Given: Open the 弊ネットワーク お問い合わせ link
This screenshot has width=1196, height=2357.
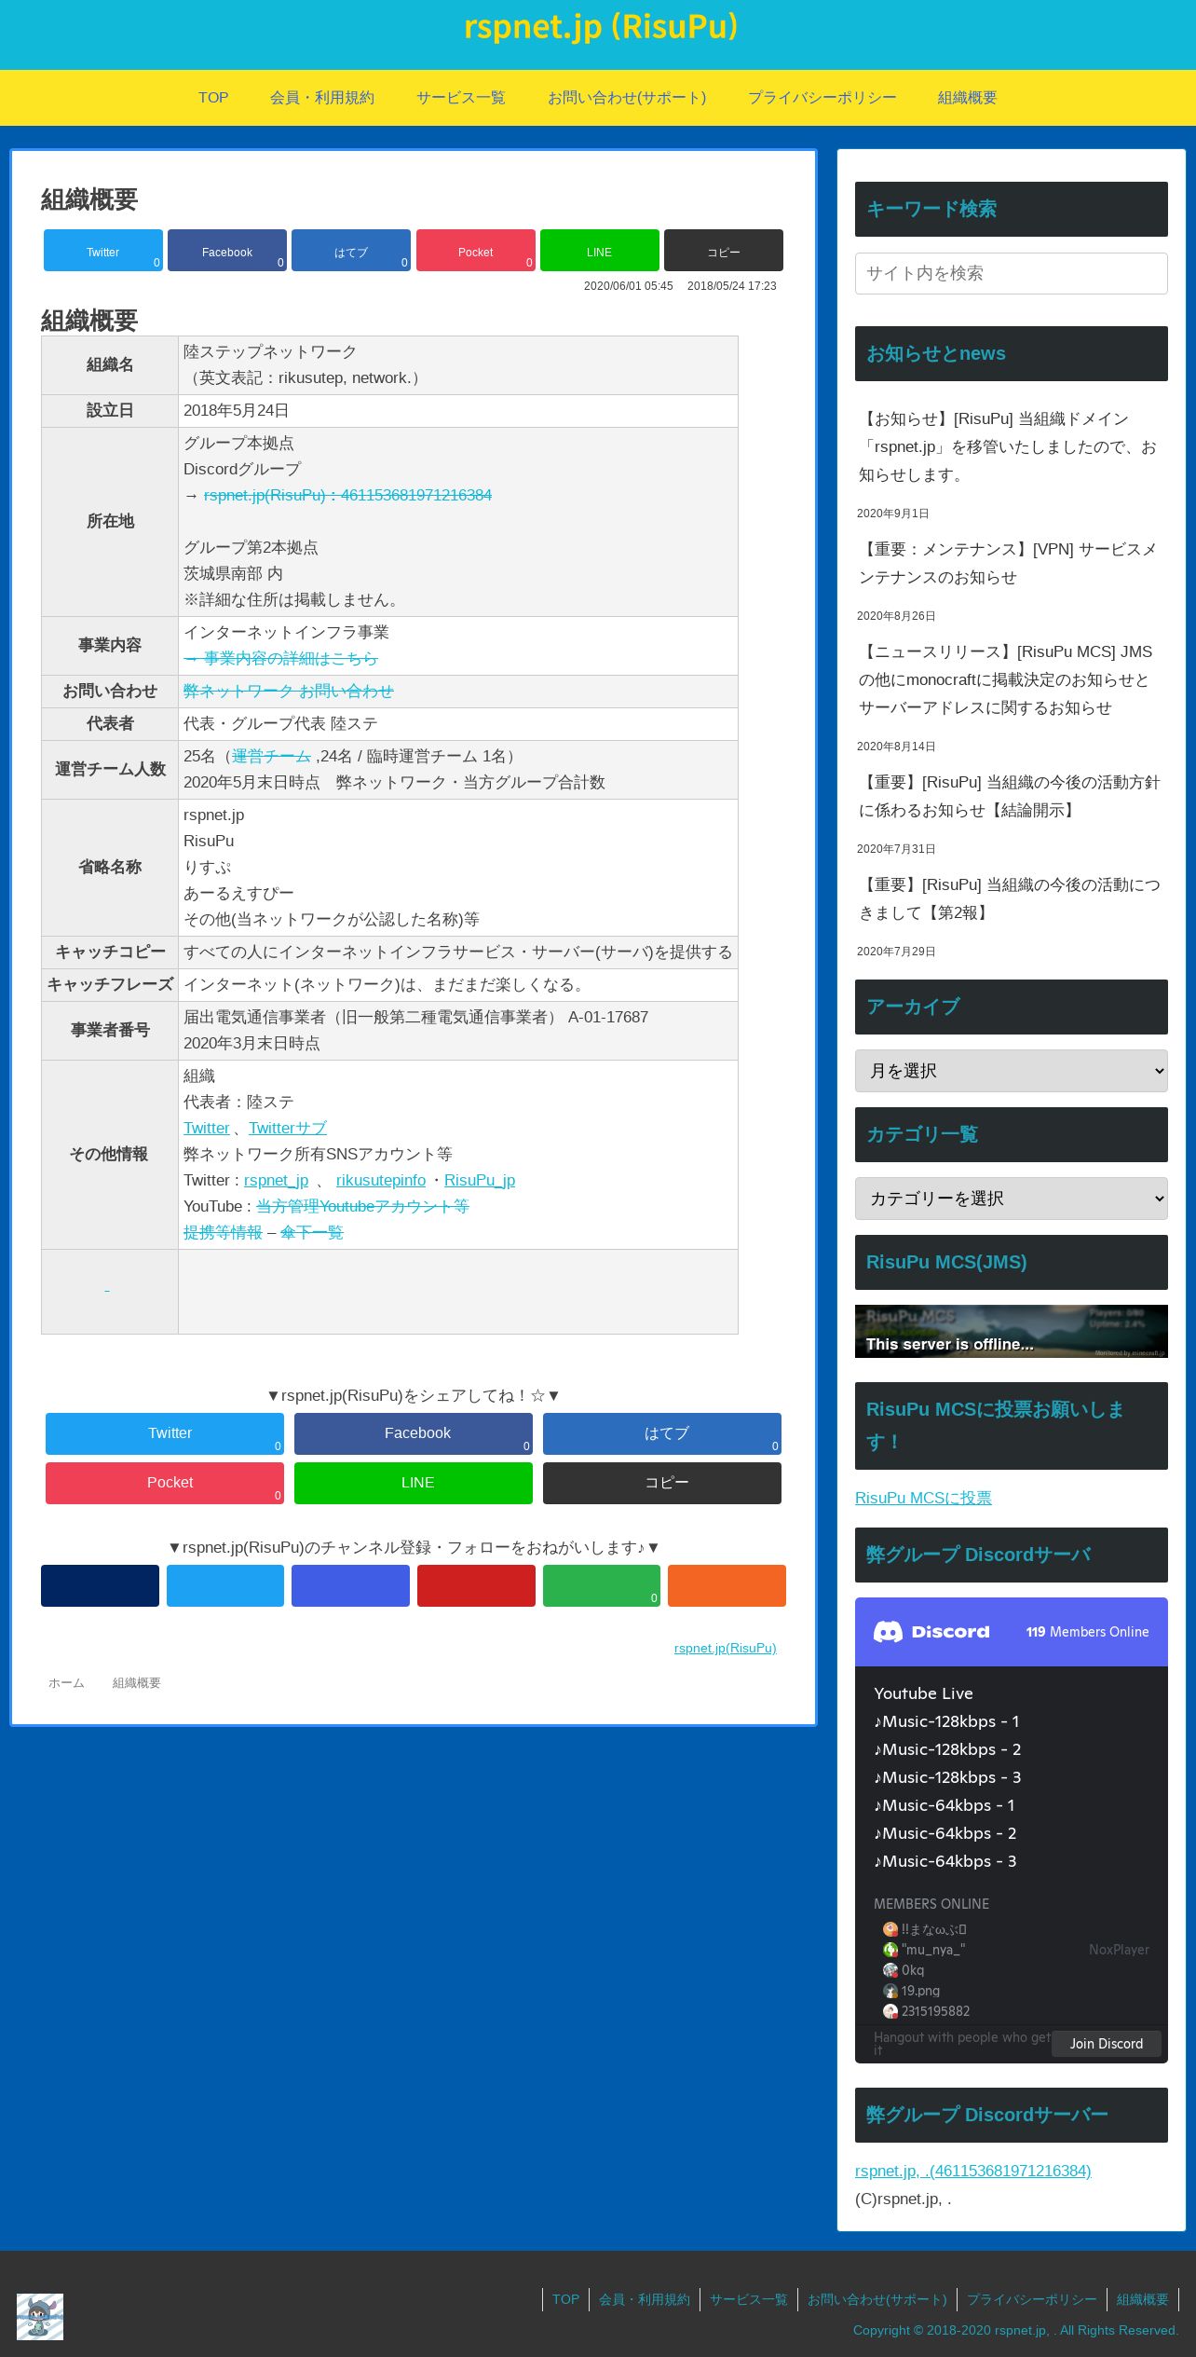Looking at the screenshot, I should (x=289, y=691).
